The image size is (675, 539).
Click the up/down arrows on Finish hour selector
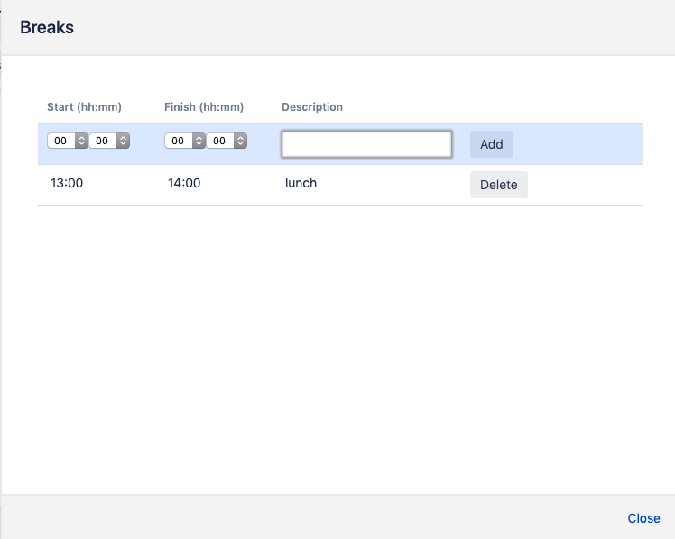click(199, 141)
